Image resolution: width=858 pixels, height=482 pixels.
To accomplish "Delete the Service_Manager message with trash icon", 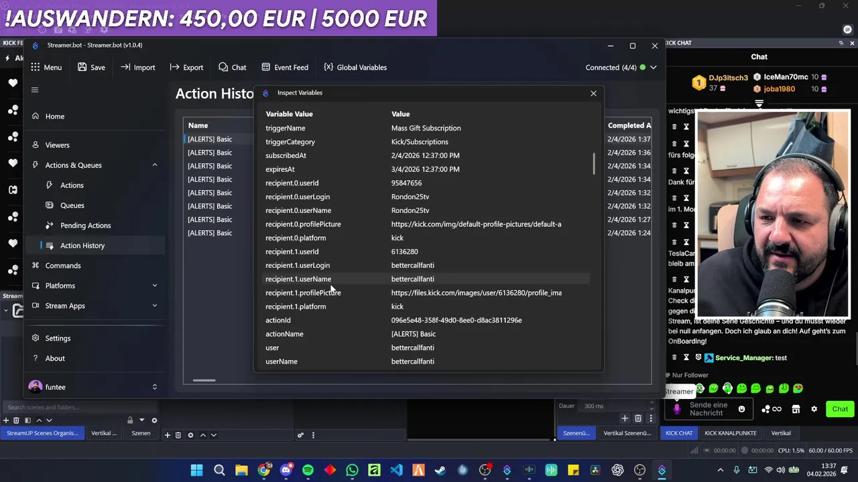I will (674, 358).
